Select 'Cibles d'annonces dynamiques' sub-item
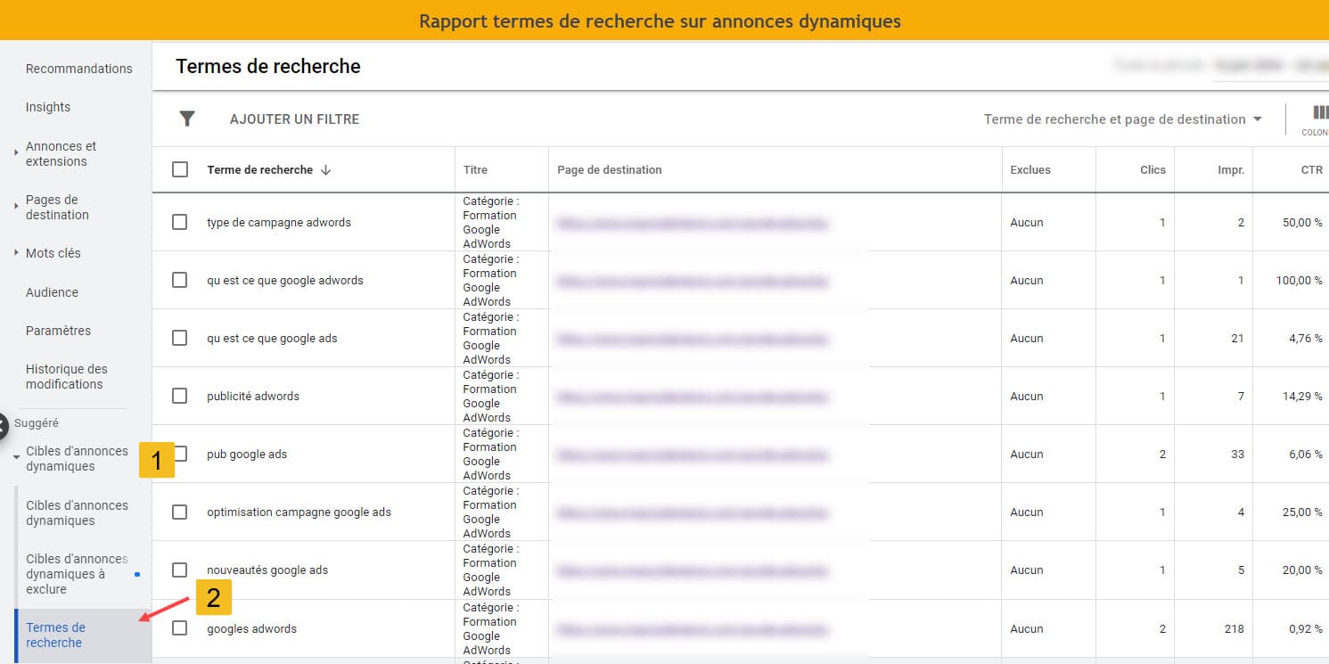This screenshot has height=664, width=1329. pos(77,512)
